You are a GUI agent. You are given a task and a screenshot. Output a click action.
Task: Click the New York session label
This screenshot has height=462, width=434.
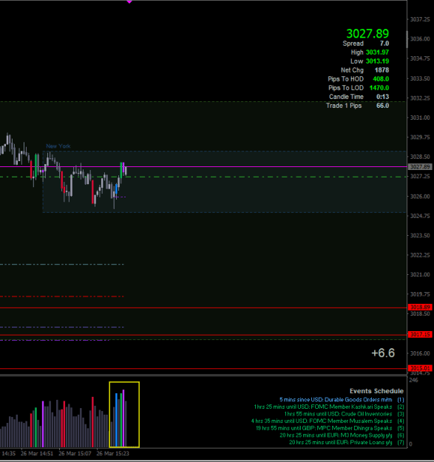(x=58, y=146)
